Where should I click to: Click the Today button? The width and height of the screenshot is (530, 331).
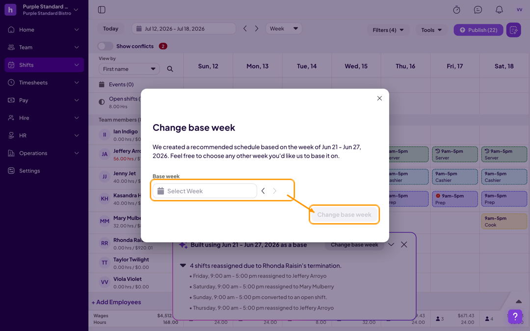coord(110,29)
